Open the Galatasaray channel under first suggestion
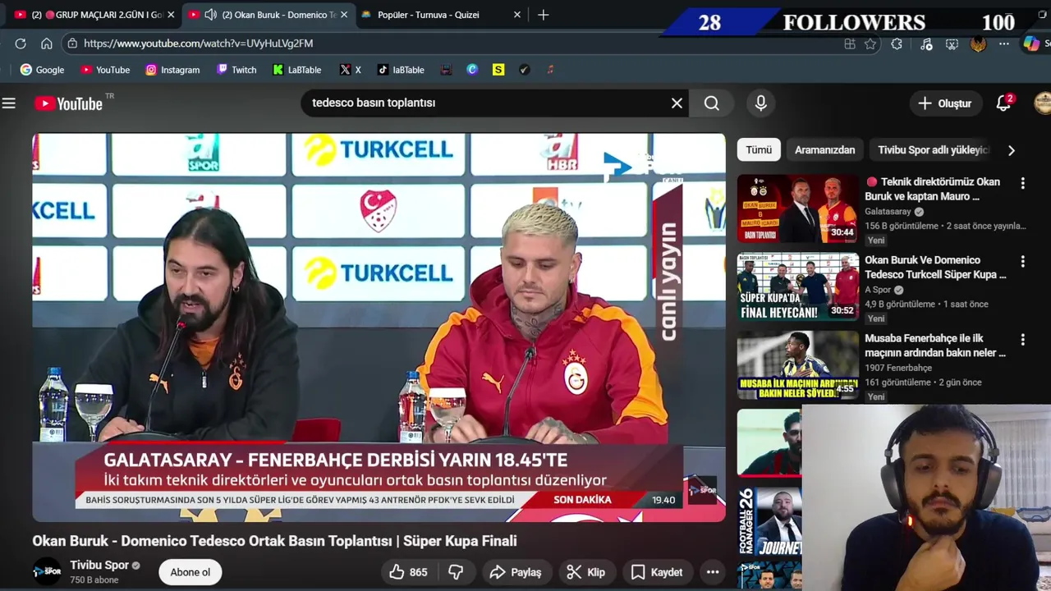Viewport: 1051px width, 591px height. [888, 212]
